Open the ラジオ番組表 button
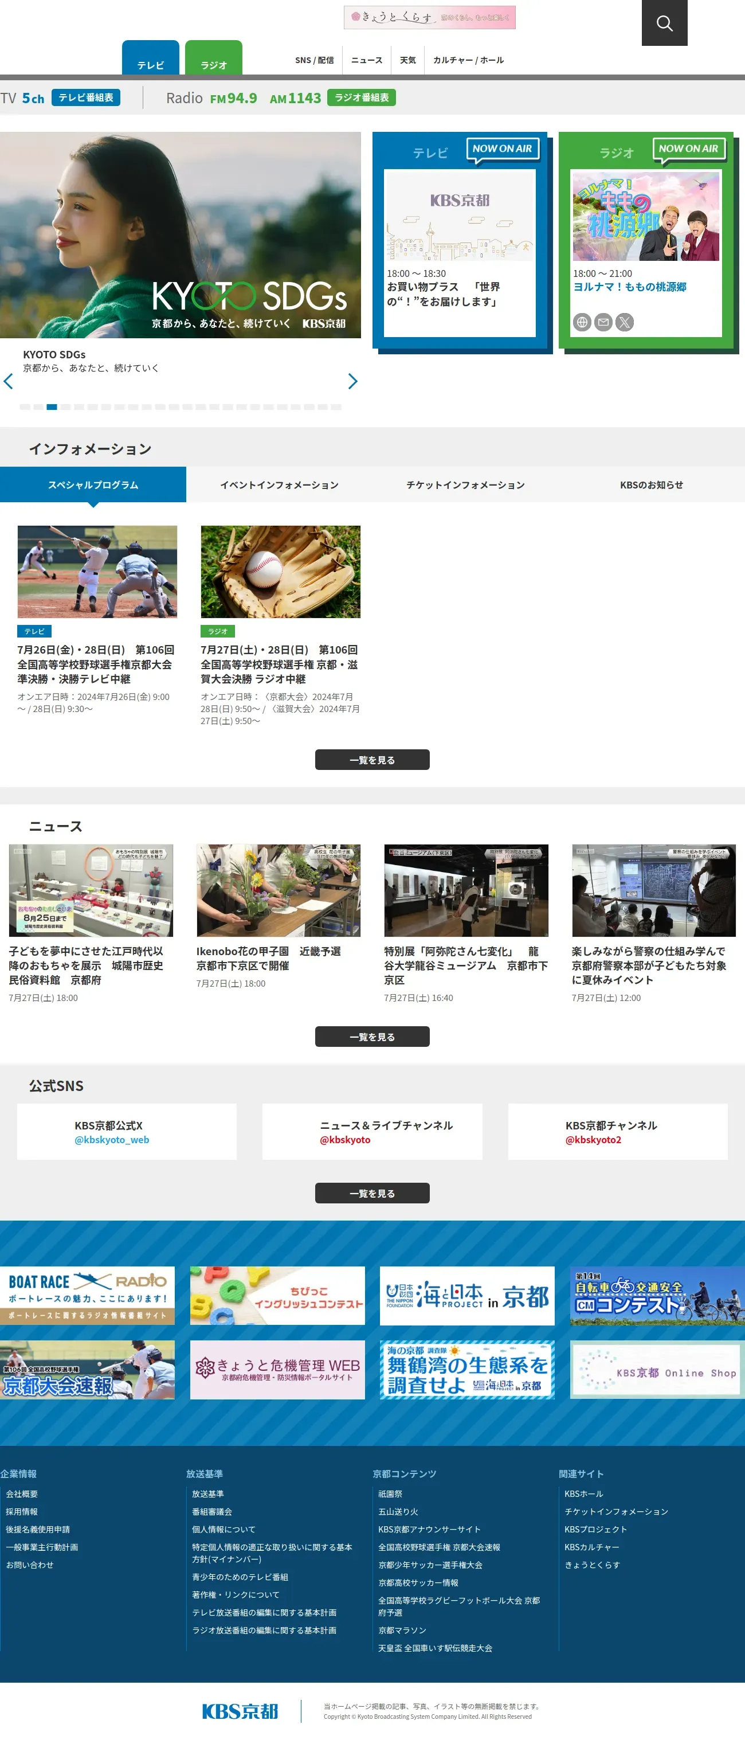This screenshot has width=745, height=1740. point(362,98)
